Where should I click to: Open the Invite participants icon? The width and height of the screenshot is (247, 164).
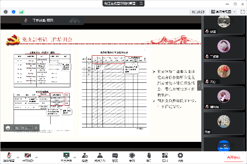tap(84, 155)
